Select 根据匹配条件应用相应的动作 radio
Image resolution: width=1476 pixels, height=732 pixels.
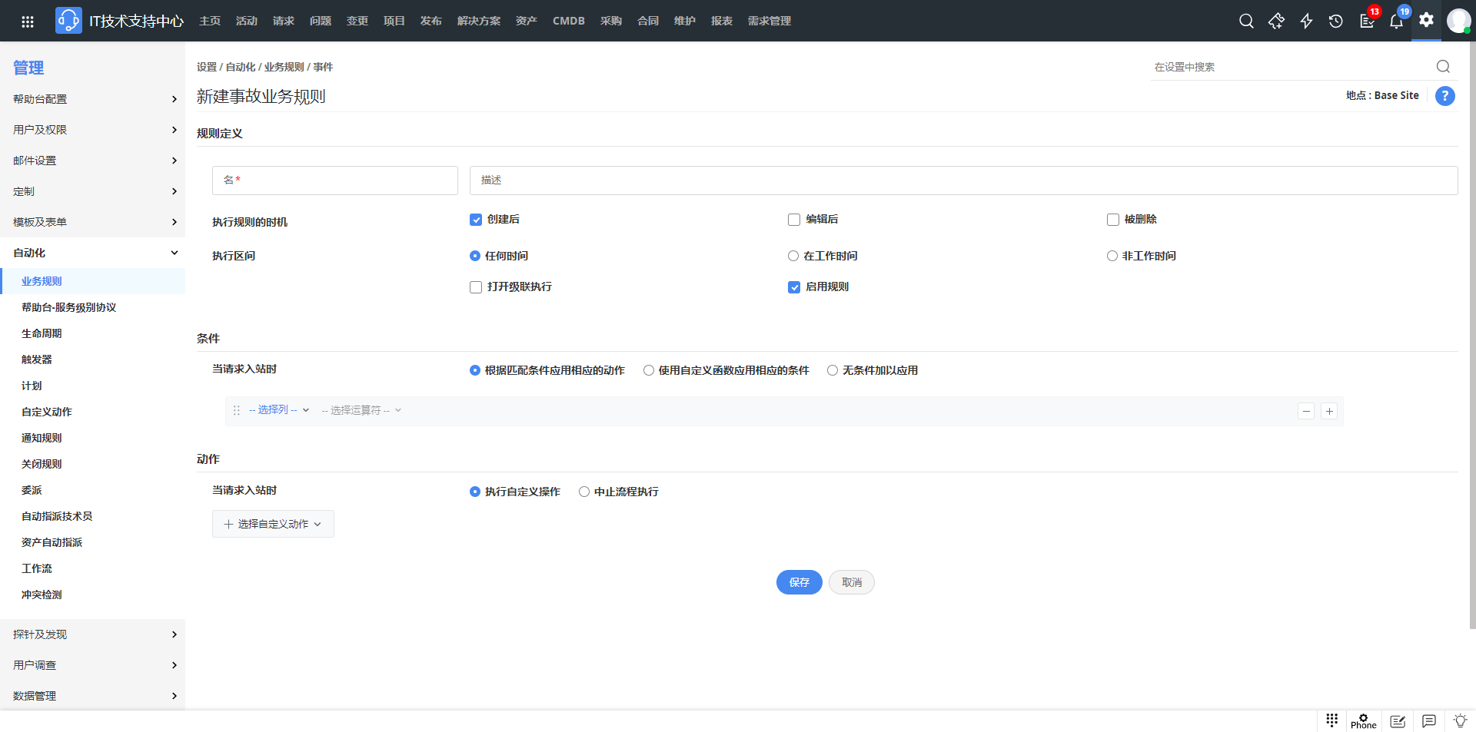(475, 370)
